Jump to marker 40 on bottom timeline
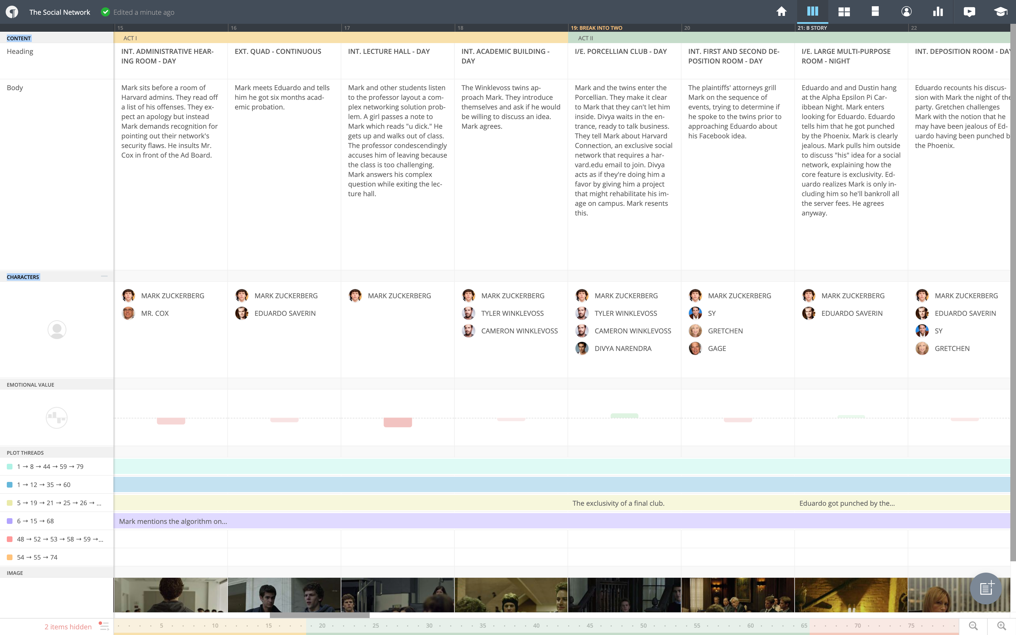The width and height of the screenshot is (1016, 635). pos(536,625)
